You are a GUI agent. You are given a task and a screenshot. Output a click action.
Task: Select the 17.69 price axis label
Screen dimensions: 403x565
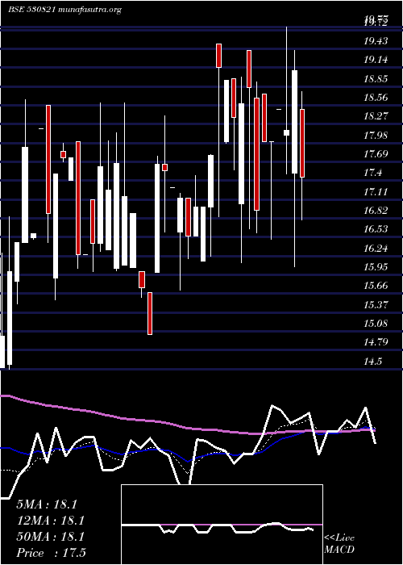[376, 155]
